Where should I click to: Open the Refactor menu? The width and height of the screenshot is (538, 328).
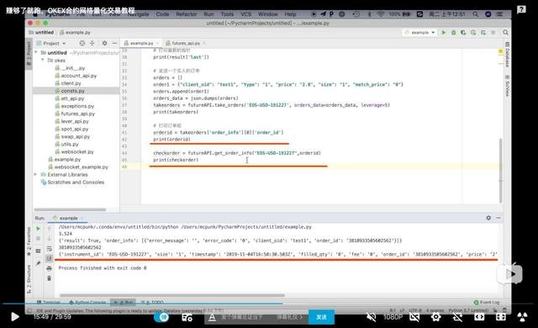tap(187, 14)
